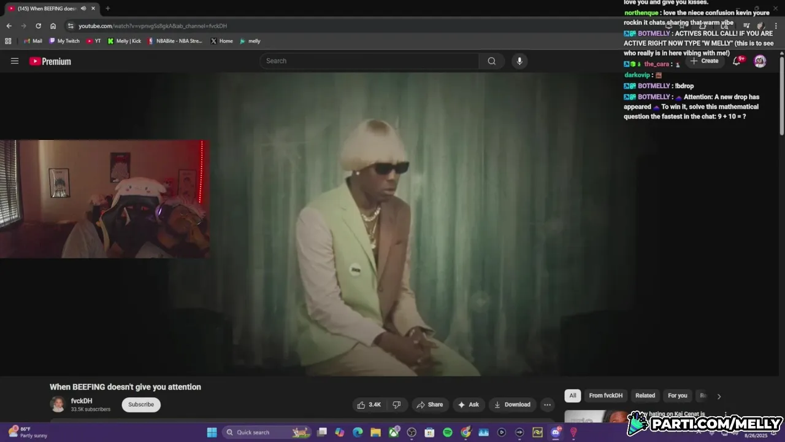This screenshot has height=442, width=785.
Task: Open the account avatar menu
Action: 760,61
